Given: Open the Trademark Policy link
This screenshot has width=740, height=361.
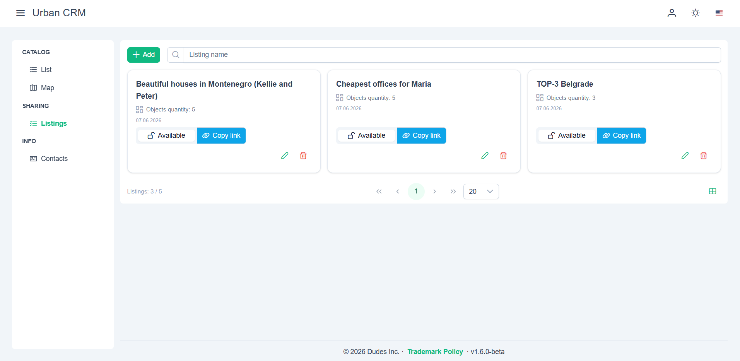Looking at the screenshot, I should tap(435, 352).
